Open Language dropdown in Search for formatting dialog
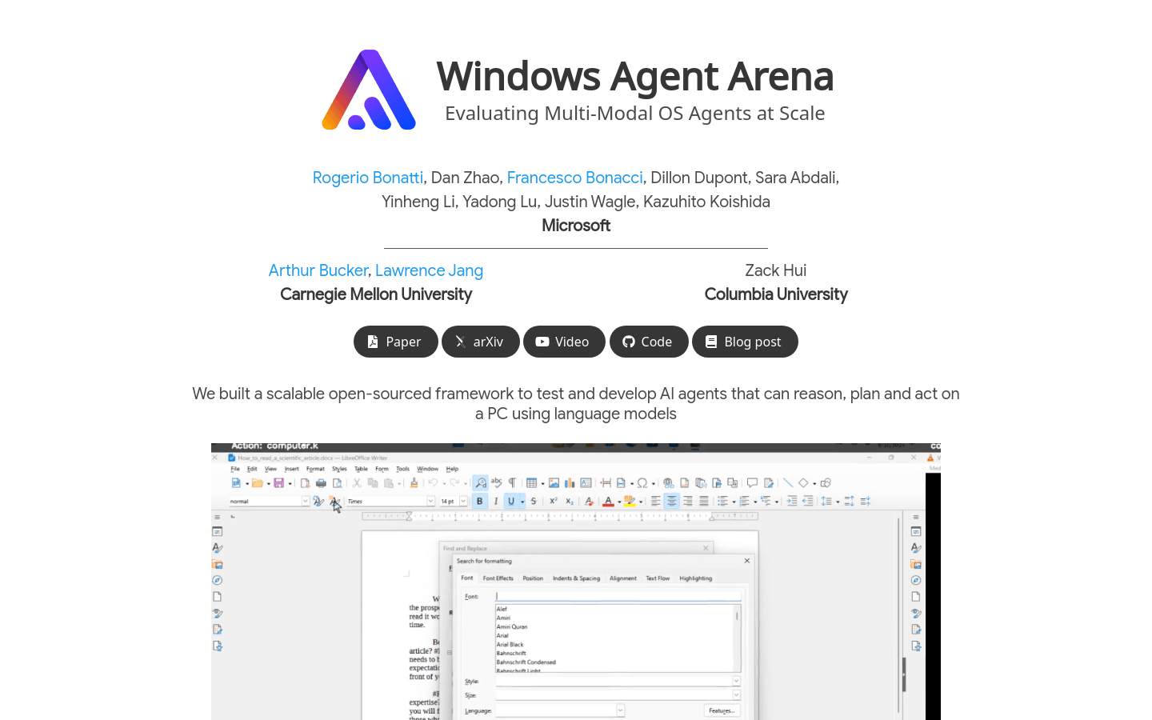Image resolution: width=1152 pixels, height=720 pixels. pyautogui.click(x=620, y=710)
